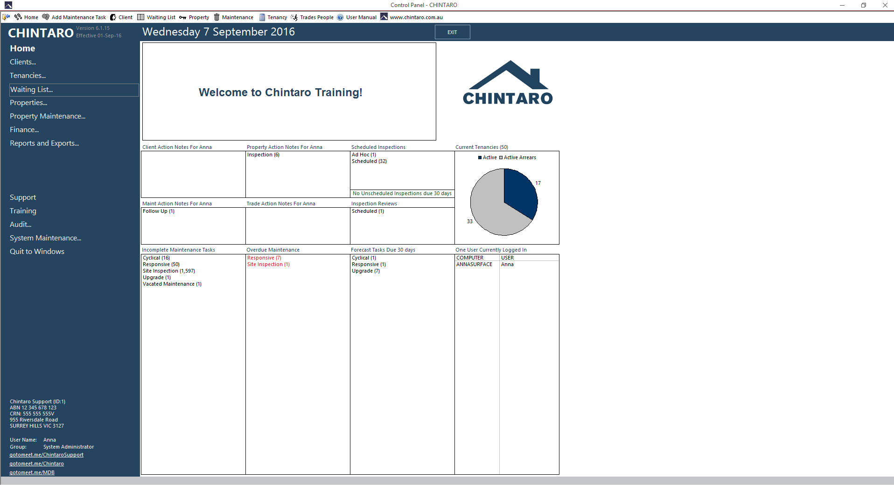Select Upgrade (1) incomplete task
894x485 pixels.
(157, 278)
